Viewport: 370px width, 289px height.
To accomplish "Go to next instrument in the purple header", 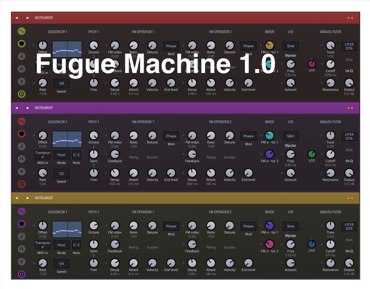I will pyautogui.click(x=28, y=108).
